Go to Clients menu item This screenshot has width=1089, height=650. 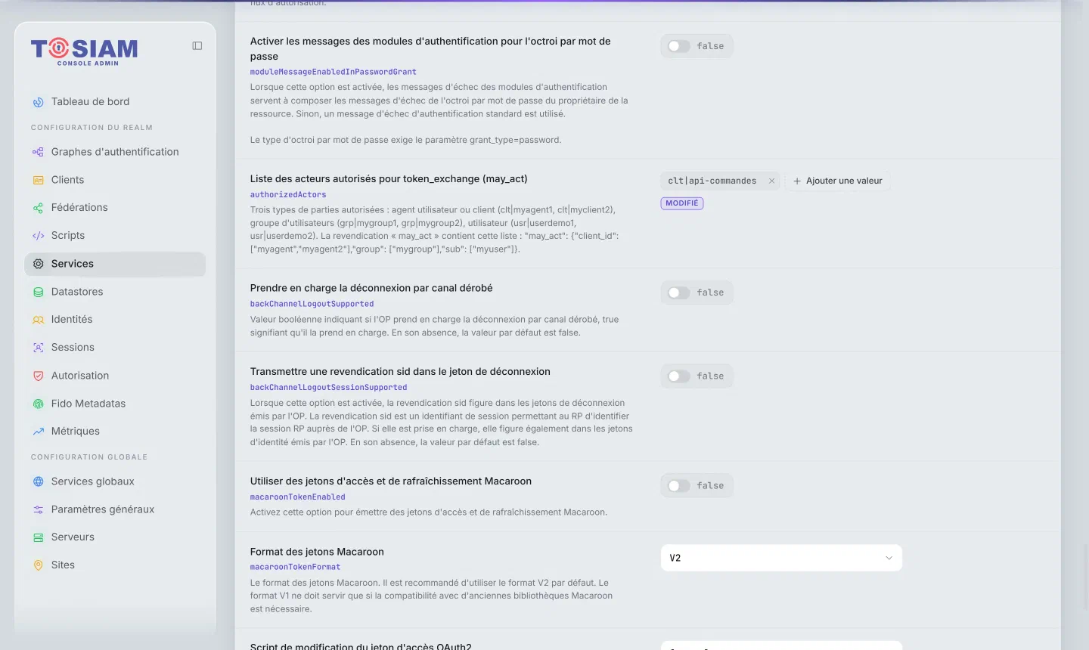(115, 180)
